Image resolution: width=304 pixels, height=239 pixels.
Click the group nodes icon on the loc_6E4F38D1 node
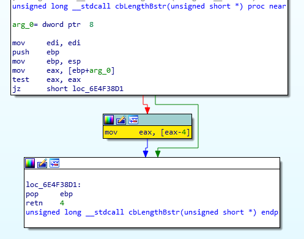[x=54, y=163]
